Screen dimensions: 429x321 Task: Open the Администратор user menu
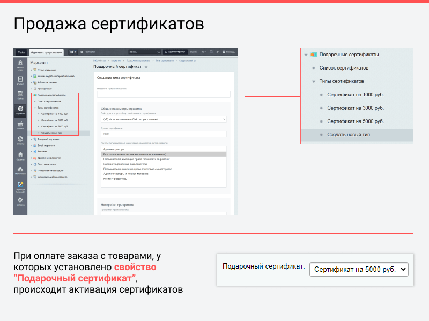[175, 52]
